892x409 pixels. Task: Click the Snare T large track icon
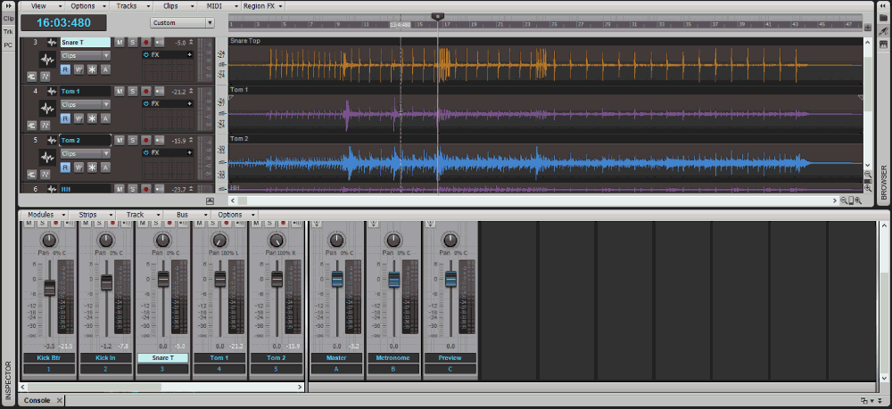click(47, 58)
